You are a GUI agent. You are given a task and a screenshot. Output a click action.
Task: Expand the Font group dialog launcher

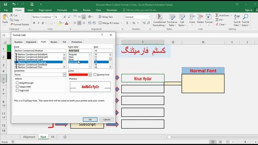click(x=70, y=29)
